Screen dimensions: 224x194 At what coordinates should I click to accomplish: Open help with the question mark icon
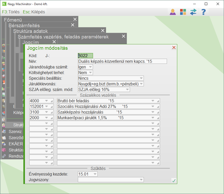pyautogui.click(x=203, y=12)
